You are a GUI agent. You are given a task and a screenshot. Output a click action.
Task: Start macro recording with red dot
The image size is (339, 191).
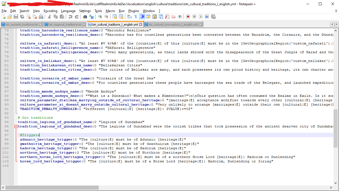pyautogui.click(x=188, y=17)
